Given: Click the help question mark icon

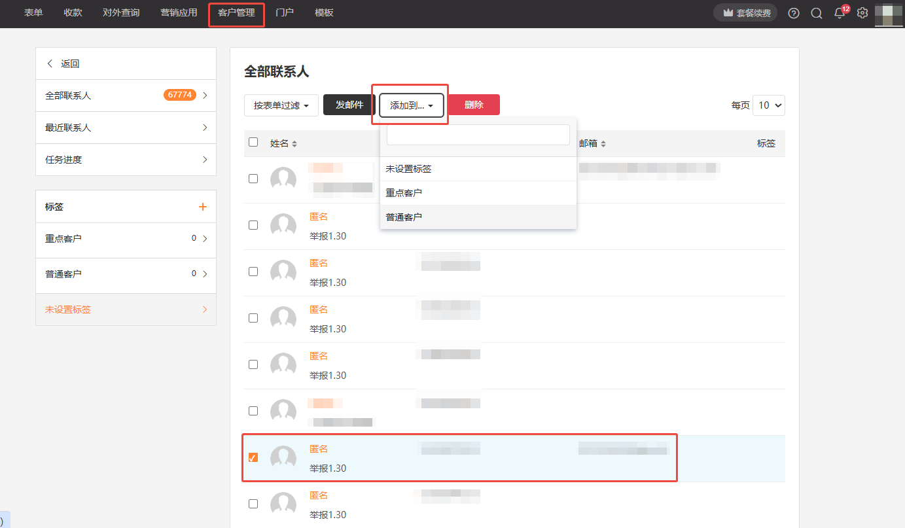Looking at the screenshot, I should pyautogui.click(x=794, y=13).
